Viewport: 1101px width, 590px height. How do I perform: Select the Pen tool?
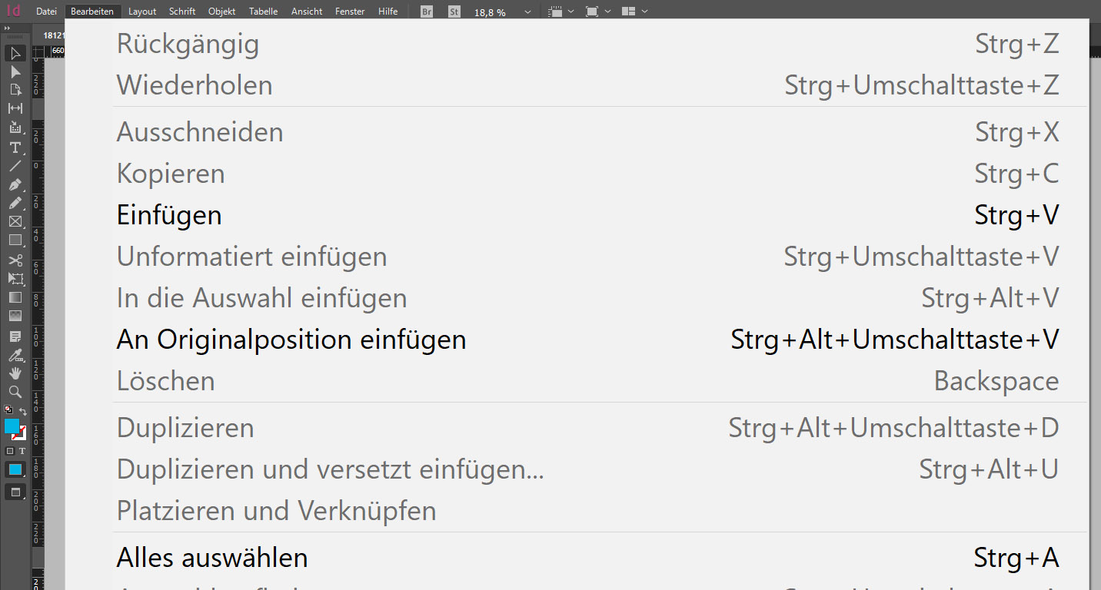coord(15,184)
